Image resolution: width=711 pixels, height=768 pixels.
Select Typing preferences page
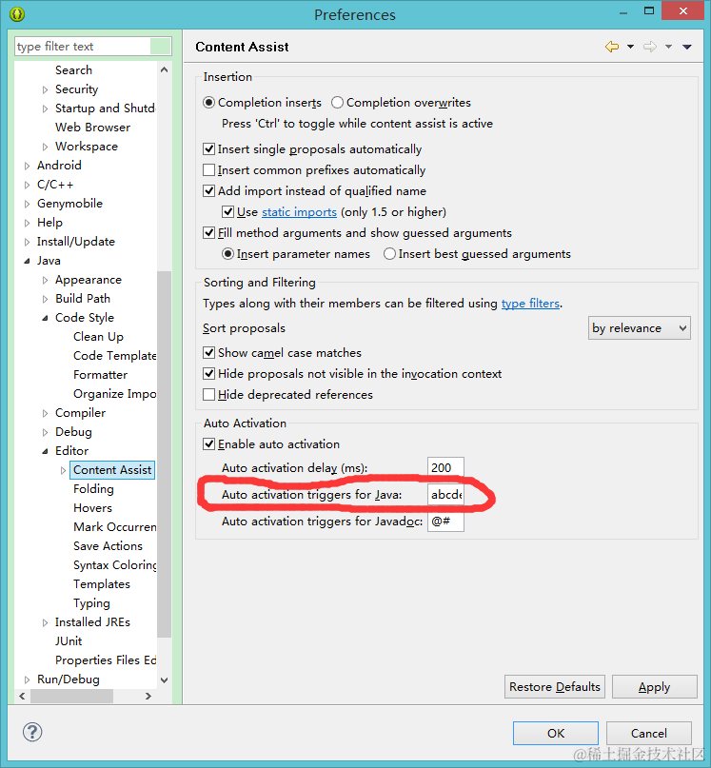91,603
